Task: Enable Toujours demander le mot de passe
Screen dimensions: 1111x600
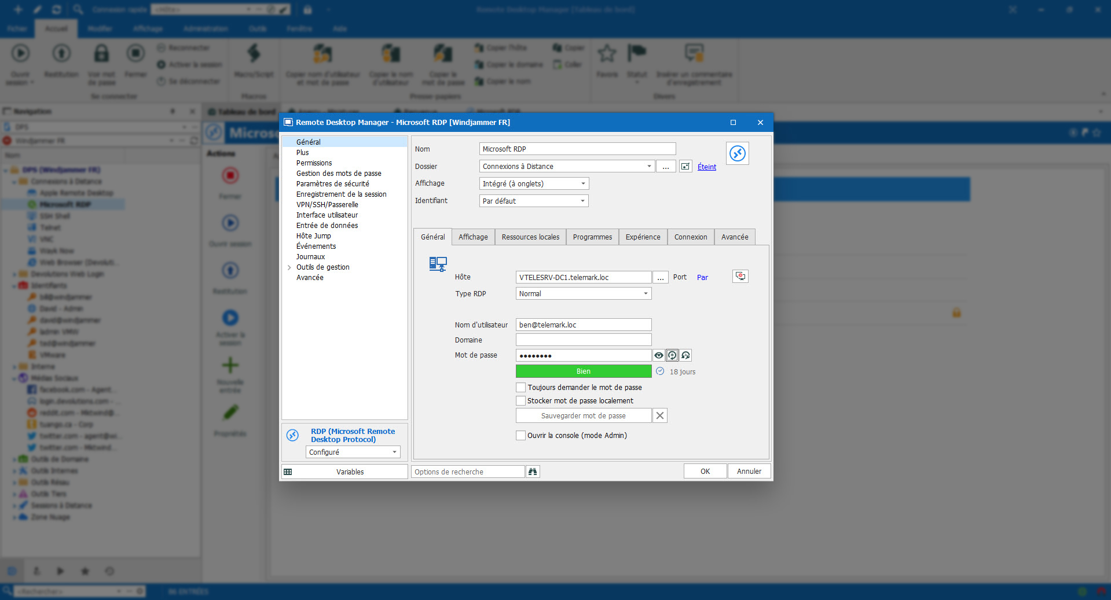Action: [x=520, y=388]
